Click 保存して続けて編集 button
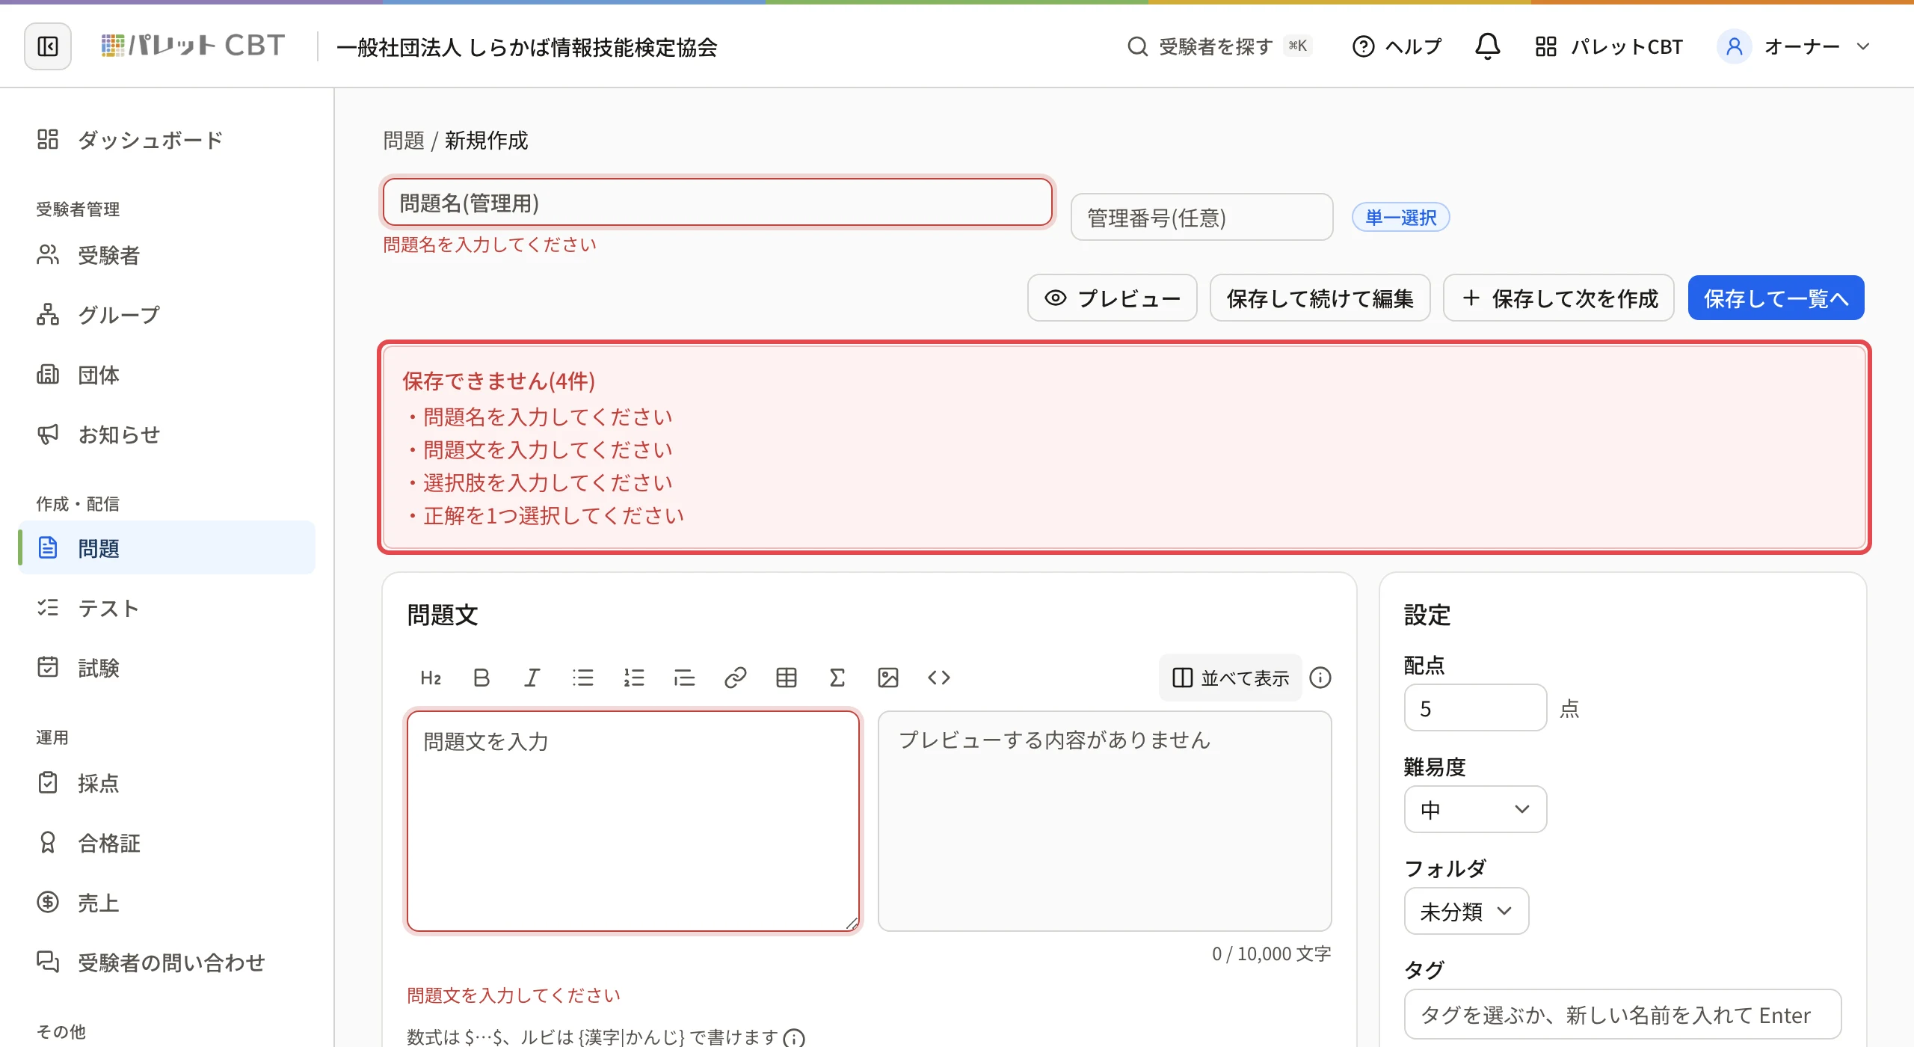The image size is (1914, 1047). pos(1320,298)
